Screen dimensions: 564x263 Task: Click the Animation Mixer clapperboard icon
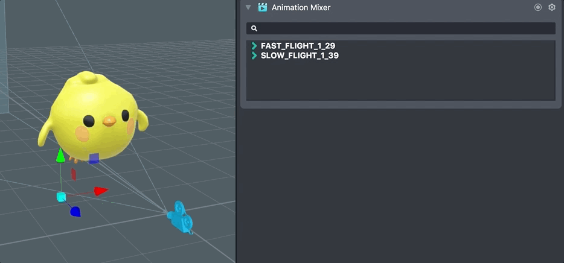tap(263, 7)
